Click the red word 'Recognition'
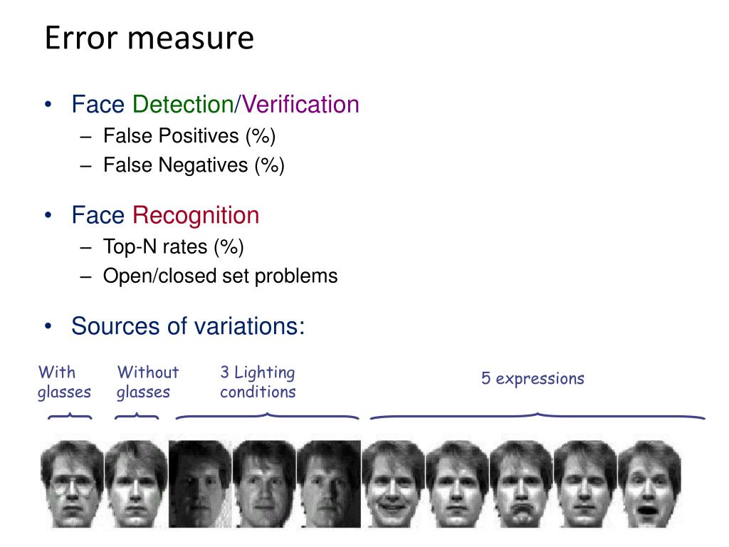729x547 pixels. click(x=196, y=215)
